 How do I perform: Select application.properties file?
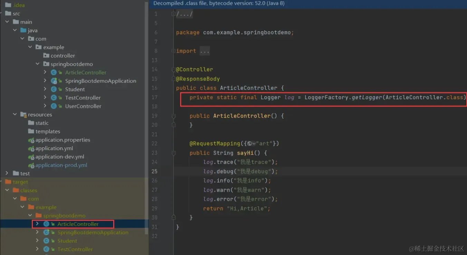point(63,140)
